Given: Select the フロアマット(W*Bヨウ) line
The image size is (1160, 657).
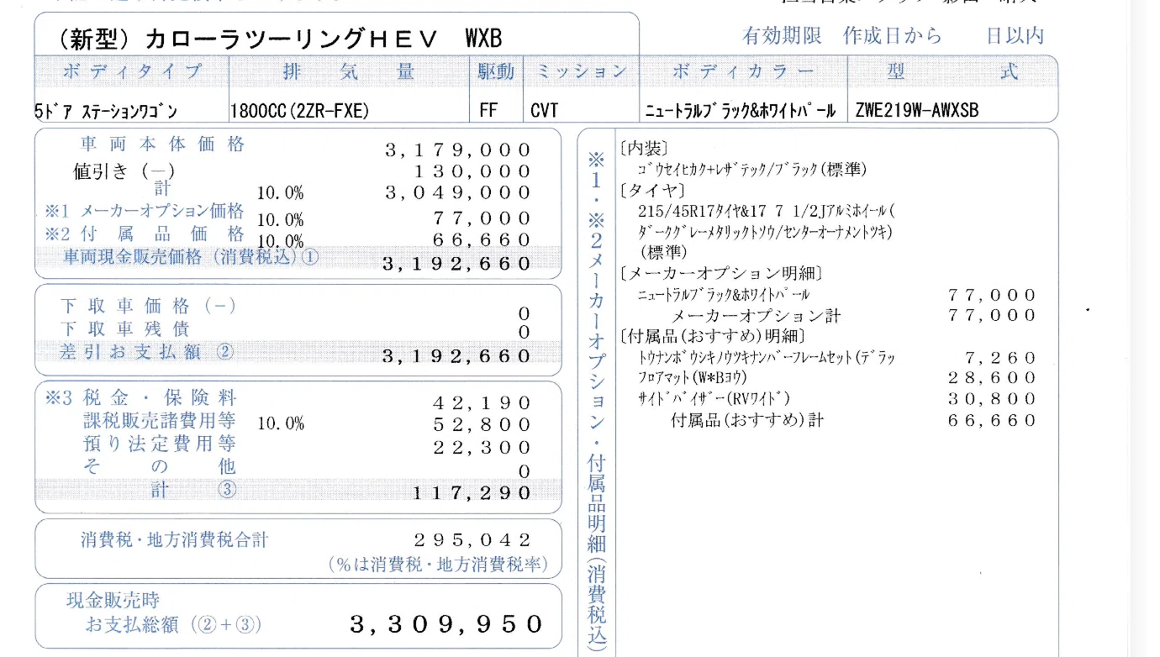Looking at the screenshot, I should tap(693, 378).
